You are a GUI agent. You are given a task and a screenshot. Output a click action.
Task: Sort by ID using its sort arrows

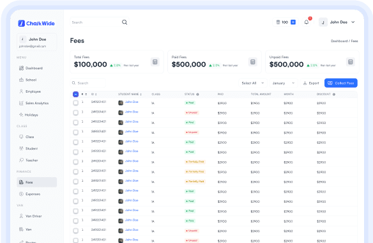point(96,95)
